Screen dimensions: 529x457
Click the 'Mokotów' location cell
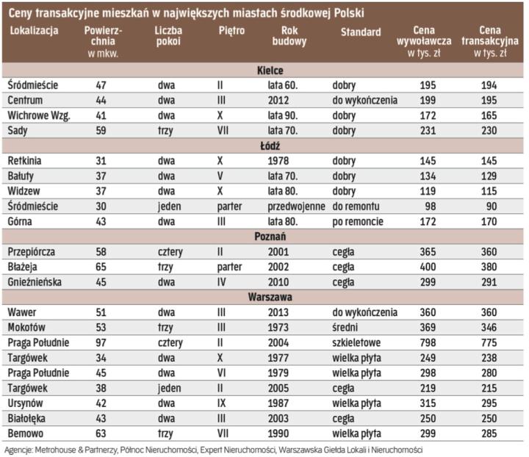pos(27,328)
